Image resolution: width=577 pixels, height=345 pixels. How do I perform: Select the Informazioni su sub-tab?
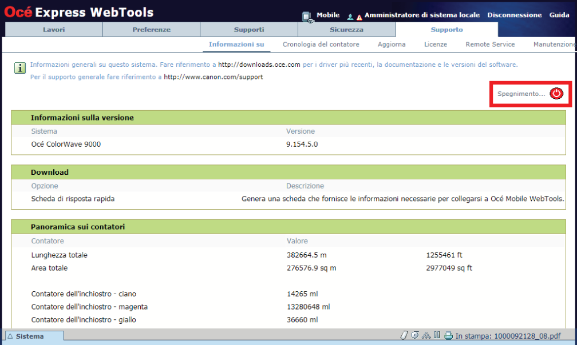[236, 45]
